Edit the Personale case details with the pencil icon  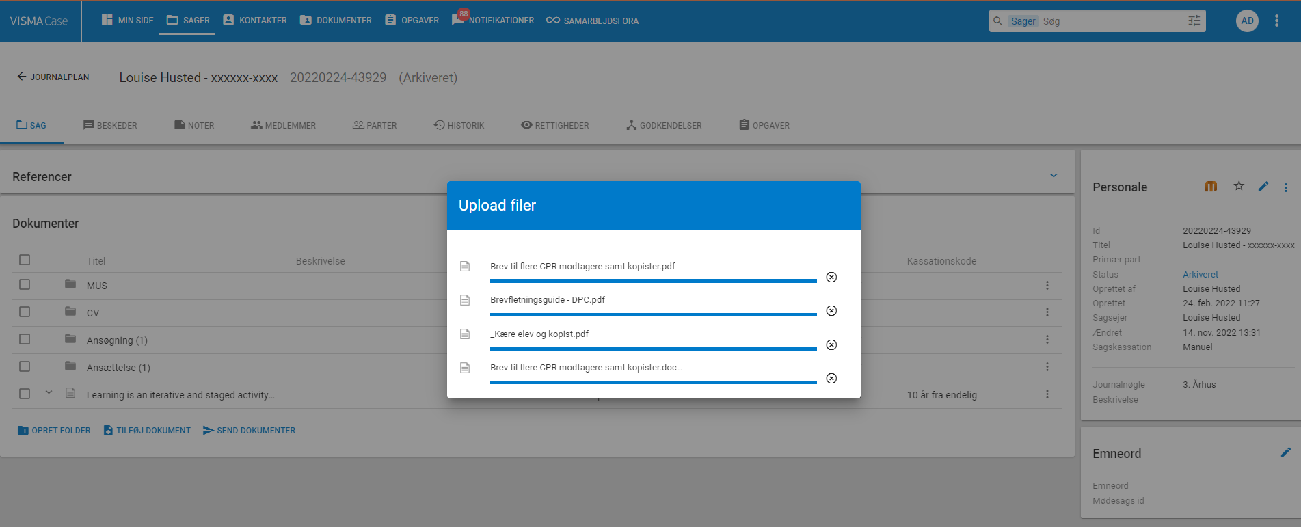pyautogui.click(x=1263, y=186)
